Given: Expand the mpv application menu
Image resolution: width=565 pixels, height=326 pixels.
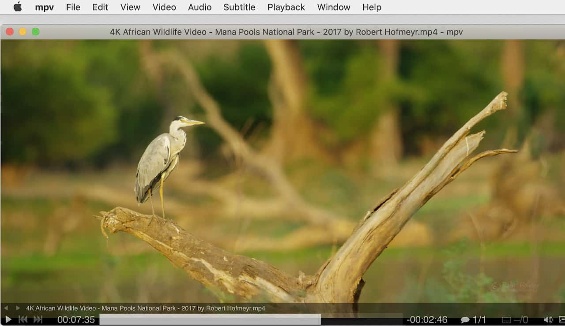Looking at the screenshot, I should pos(45,7).
